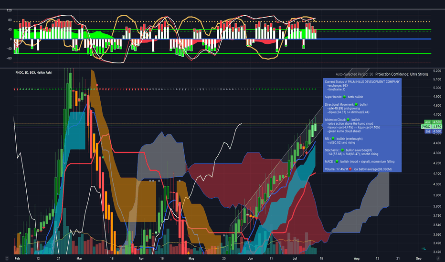This screenshot has width=445, height=262.
Task: Click Projection Confidence: Ultra Strong label
Action: pyautogui.click(x=402, y=74)
